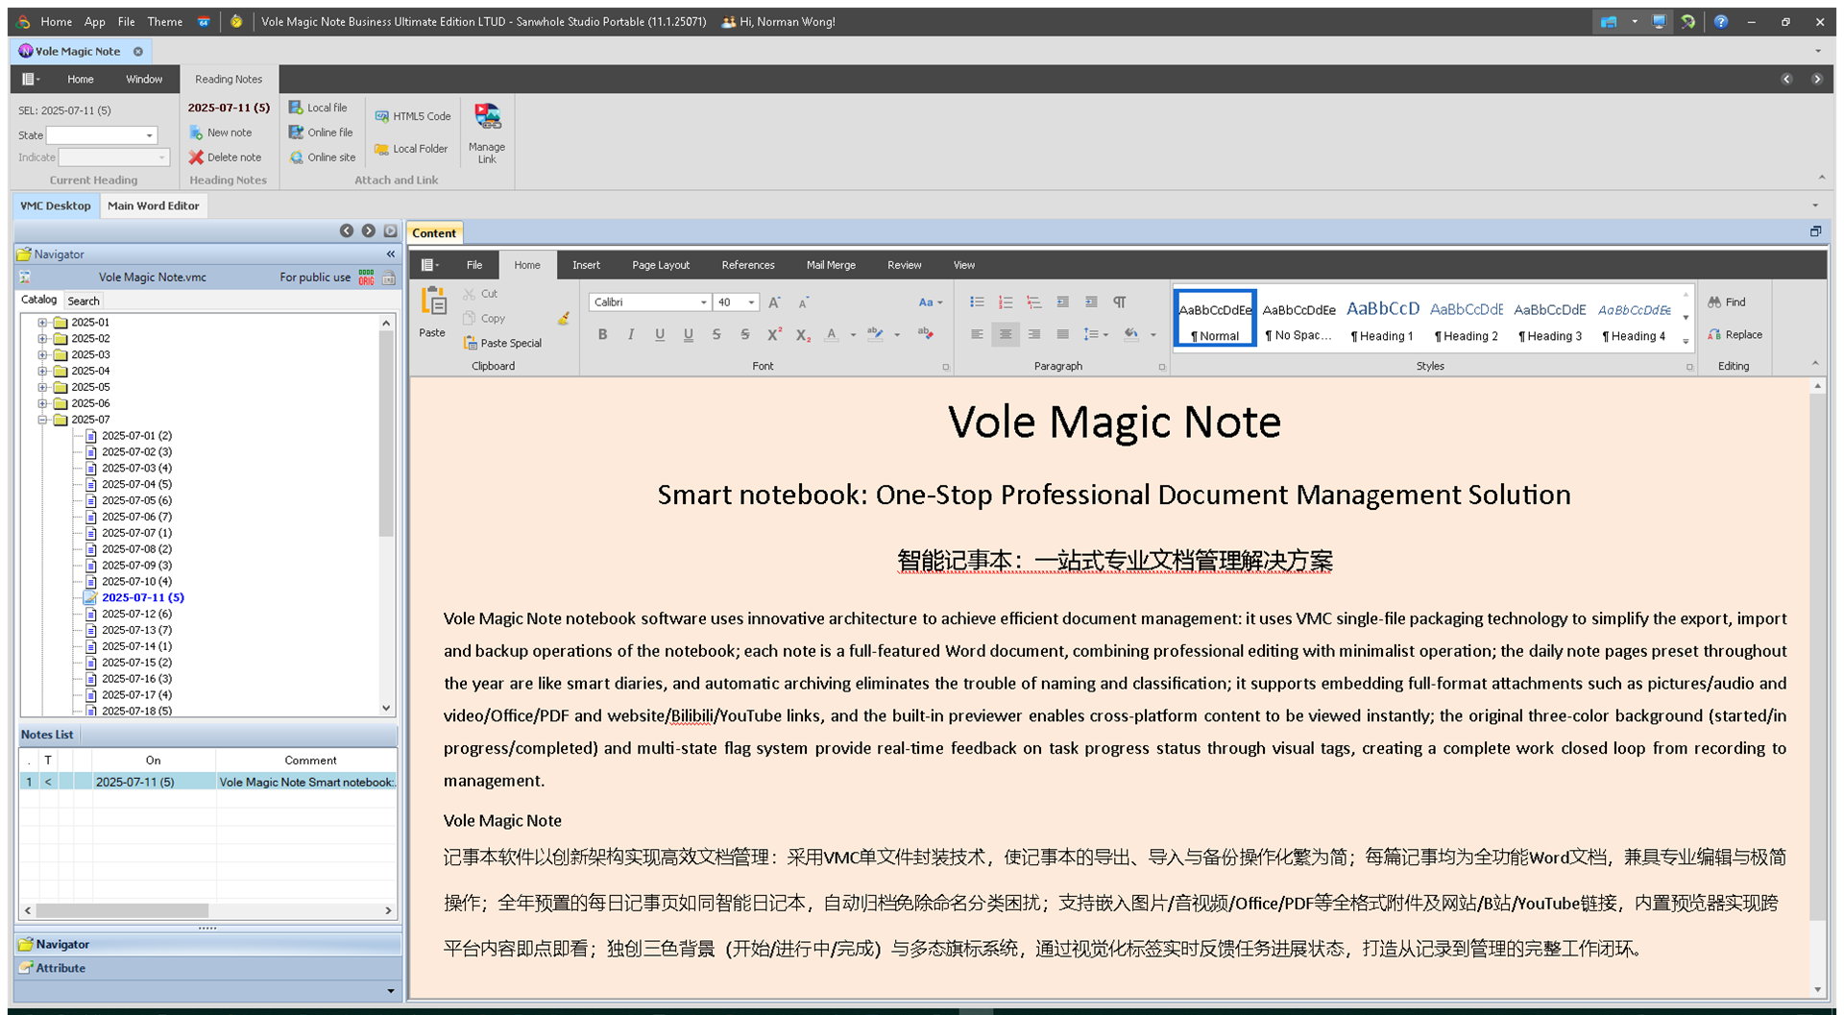Open the help question mark icon
Viewport: 1844px width, 1015px height.
coord(1721,21)
